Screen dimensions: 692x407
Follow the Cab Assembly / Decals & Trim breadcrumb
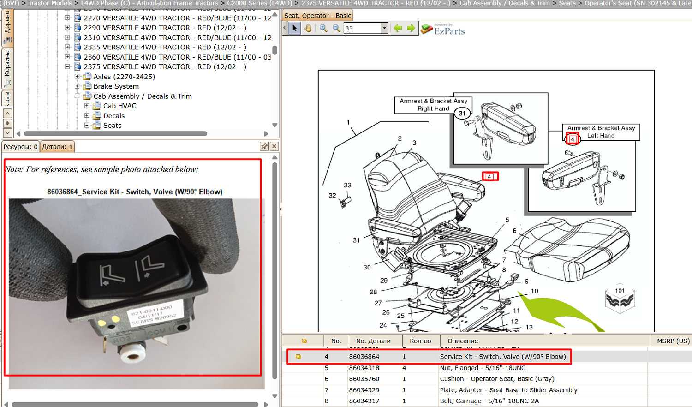click(505, 3)
